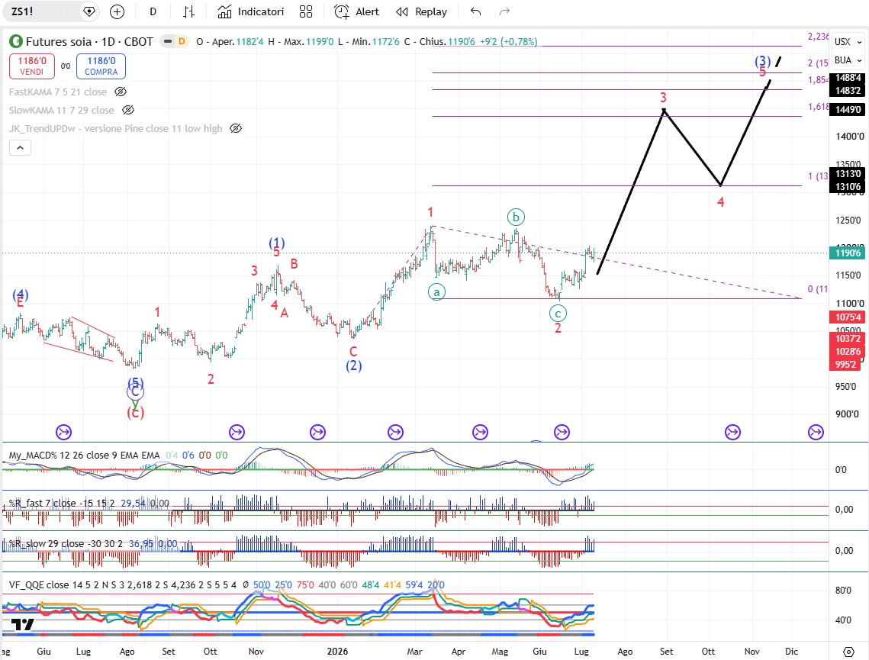
Task: Click the current price label 1190'6
Action: (848, 253)
